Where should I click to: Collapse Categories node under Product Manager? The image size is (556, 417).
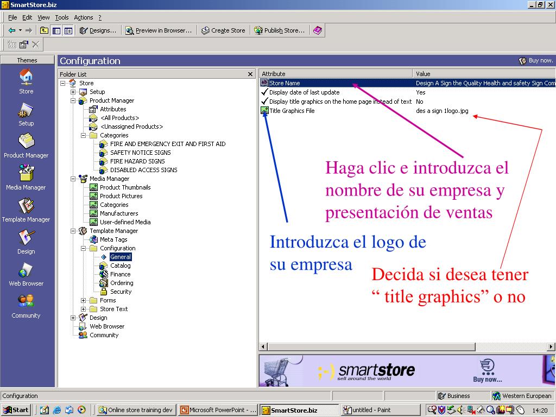(x=83, y=135)
